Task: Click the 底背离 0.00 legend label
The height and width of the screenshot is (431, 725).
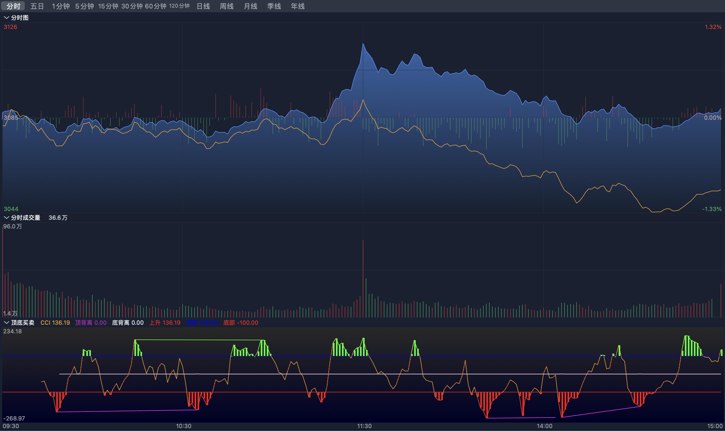Action: [x=128, y=323]
